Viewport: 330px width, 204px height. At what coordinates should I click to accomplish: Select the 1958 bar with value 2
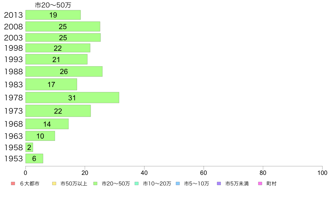29,147
